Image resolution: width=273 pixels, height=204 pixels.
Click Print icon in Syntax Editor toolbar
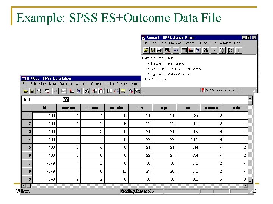(160, 50)
